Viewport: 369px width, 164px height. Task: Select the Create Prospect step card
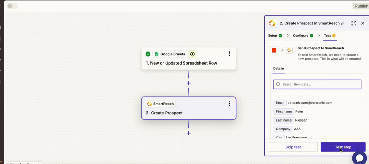pyautogui.click(x=189, y=108)
